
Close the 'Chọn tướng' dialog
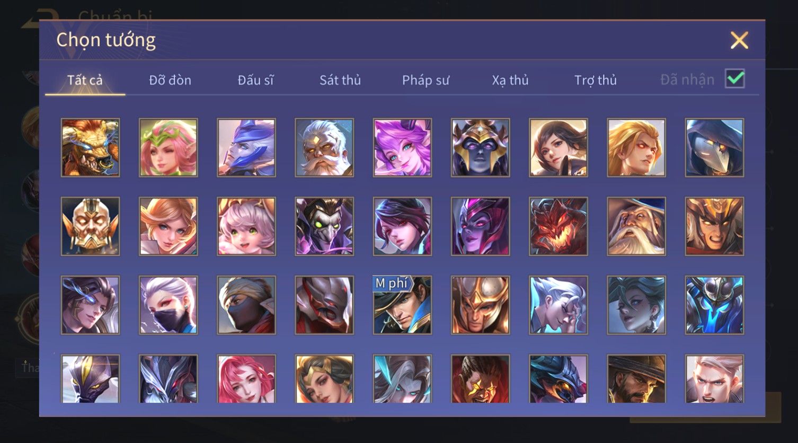point(739,40)
